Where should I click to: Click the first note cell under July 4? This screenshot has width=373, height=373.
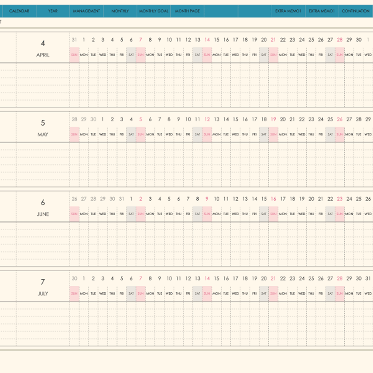[112, 306]
